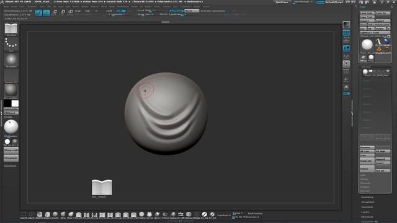Open the Alpha menu
397x223 pixels.
coord(6,7)
